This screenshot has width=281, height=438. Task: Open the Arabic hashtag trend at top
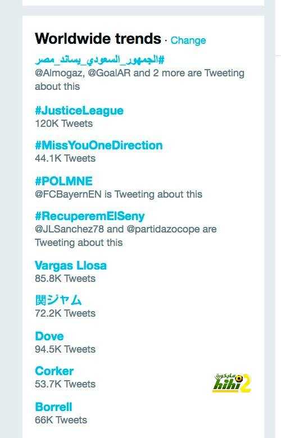click(100, 60)
